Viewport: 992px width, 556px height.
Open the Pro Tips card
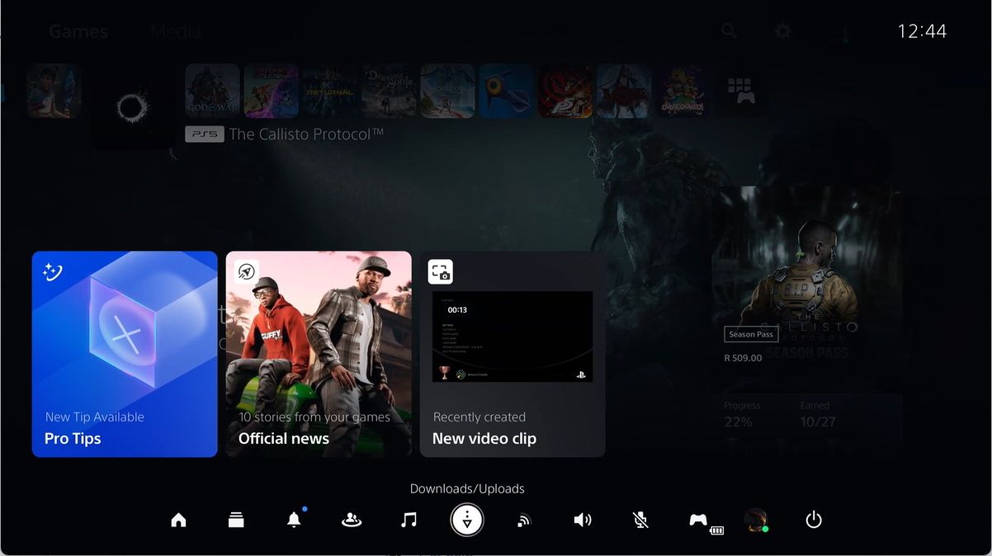pos(125,354)
